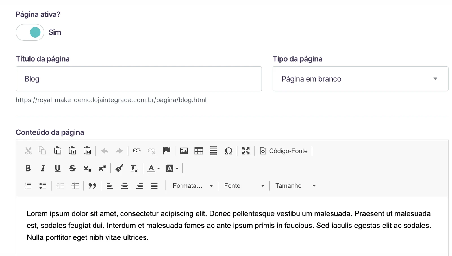Click the Redo arrow icon
This screenshot has height=256, width=452.
[x=119, y=151]
